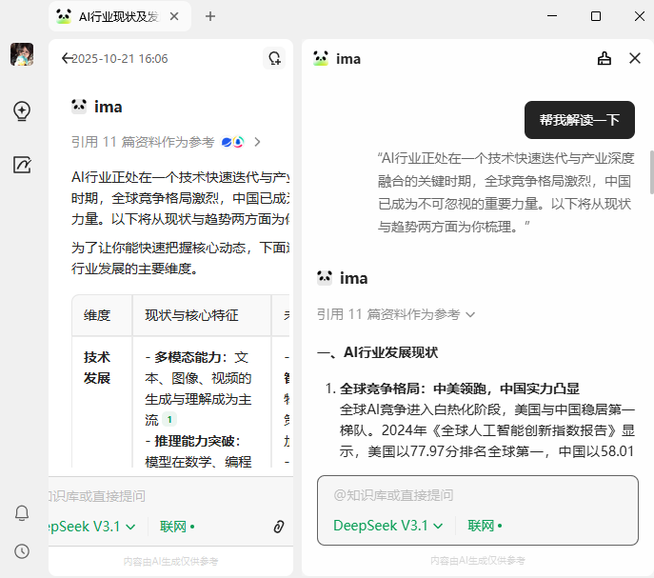The image size is (654, 578).
Task: Click the right panel question input field
Action: [476, 495]
